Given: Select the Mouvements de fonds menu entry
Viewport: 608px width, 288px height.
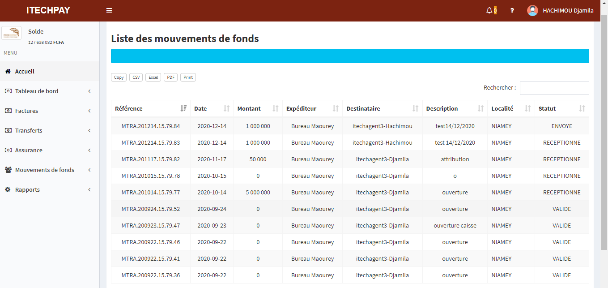Looking at the screenshot, I should 43,170.
